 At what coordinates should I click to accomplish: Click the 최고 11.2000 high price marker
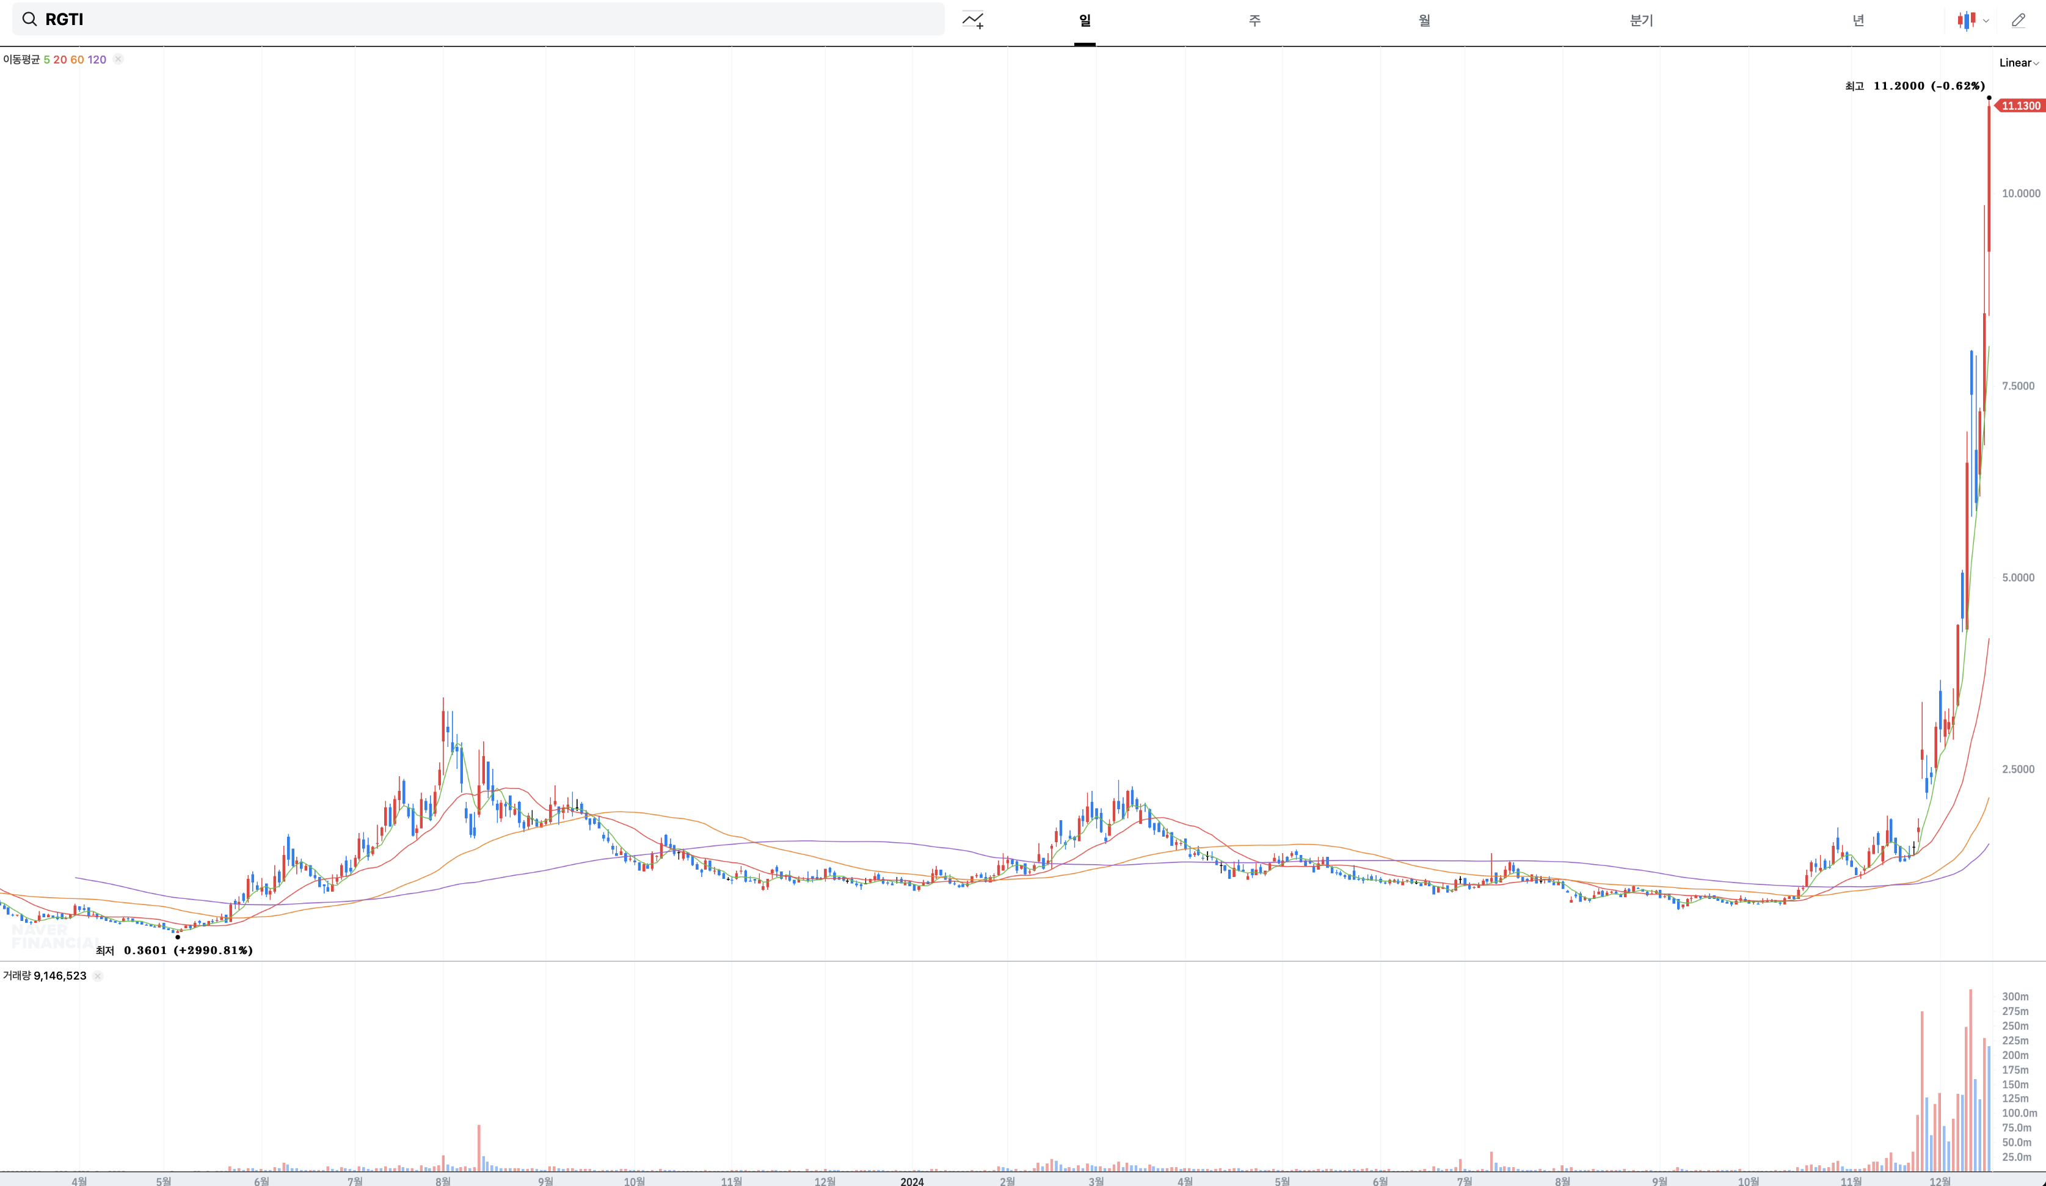pos(1915,86)
